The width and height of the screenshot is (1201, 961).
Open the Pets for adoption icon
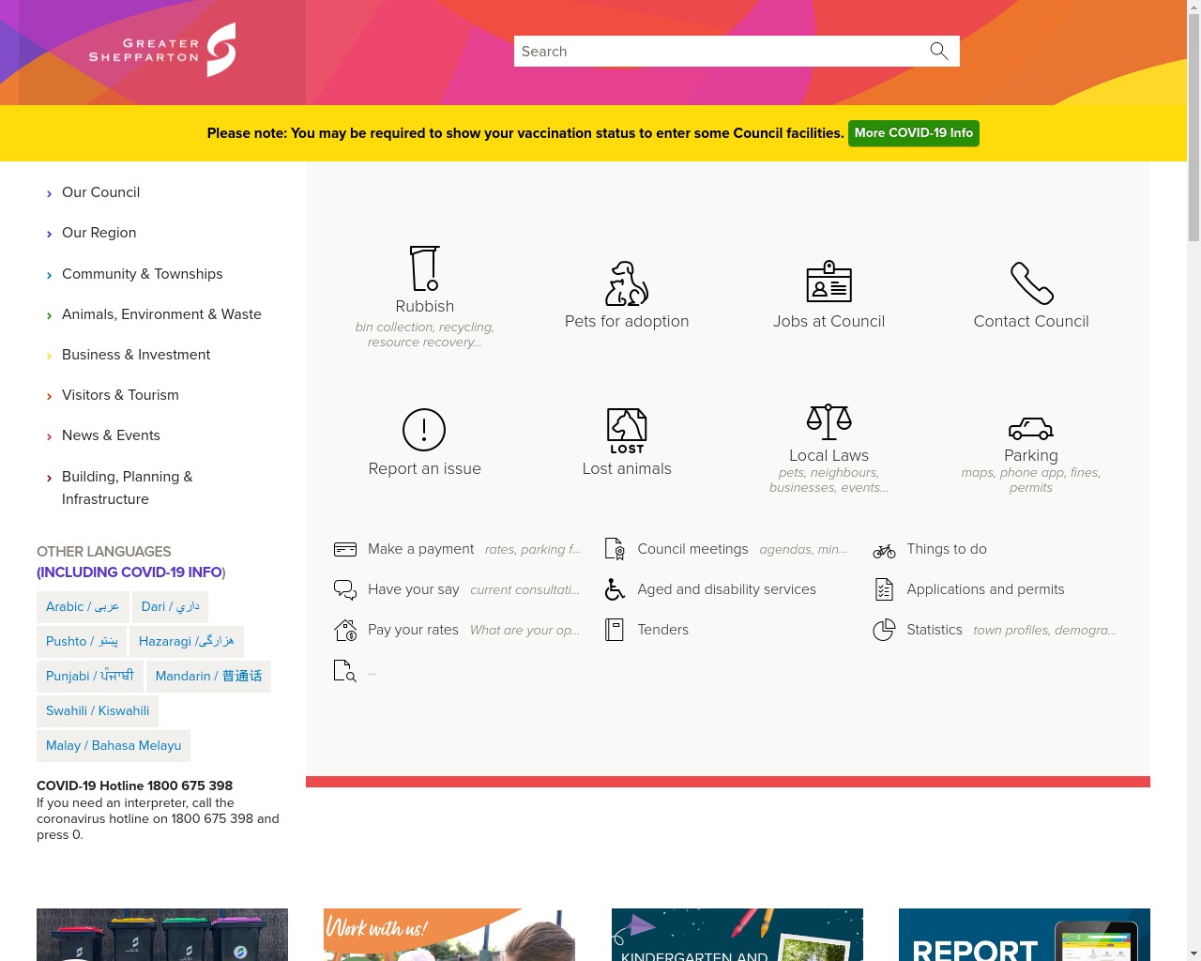(627, 283)
